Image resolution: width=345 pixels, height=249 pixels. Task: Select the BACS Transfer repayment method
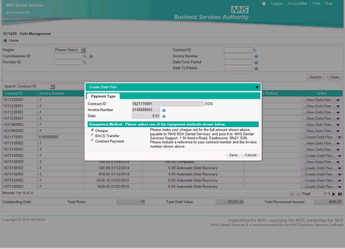[x=93, y=135]
